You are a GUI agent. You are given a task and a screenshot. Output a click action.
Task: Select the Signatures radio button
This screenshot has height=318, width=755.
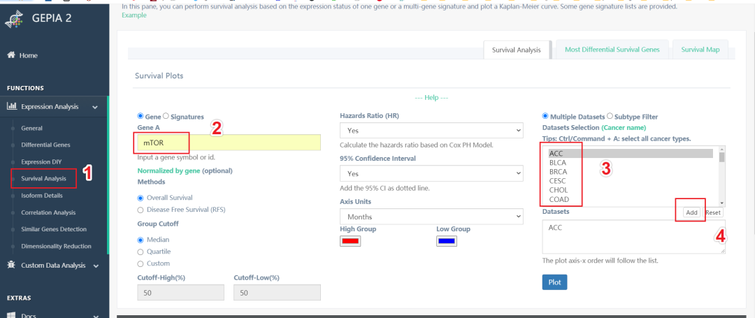coord(166,116)
